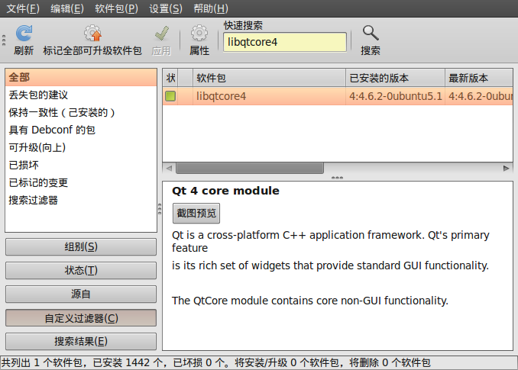Screen dimensions: 518x370
Task: Open the 软件包(P) menu
Action: pyautogui.click(x=116, y=8)
